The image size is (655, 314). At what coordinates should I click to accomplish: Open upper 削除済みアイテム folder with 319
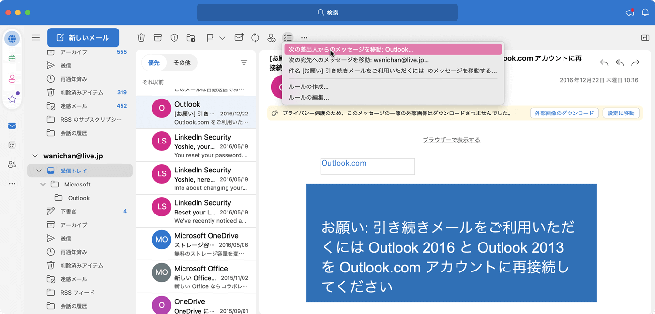(x=80, y=92)
